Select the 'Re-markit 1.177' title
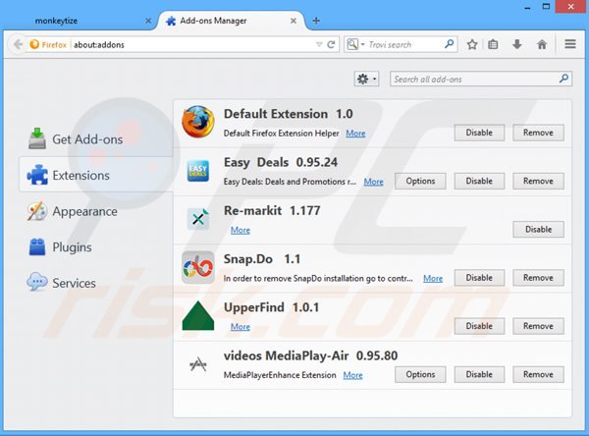Viewport: 589px width, 436px height. [x=272, y=210]
